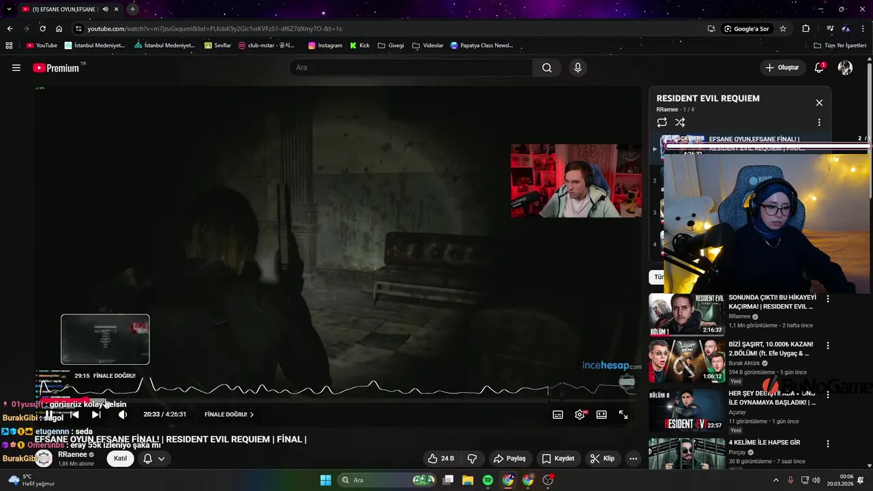The image size is (873, 491).
Task: Open the YouTube account avatar menu
Action: click(x=845, y=68)
